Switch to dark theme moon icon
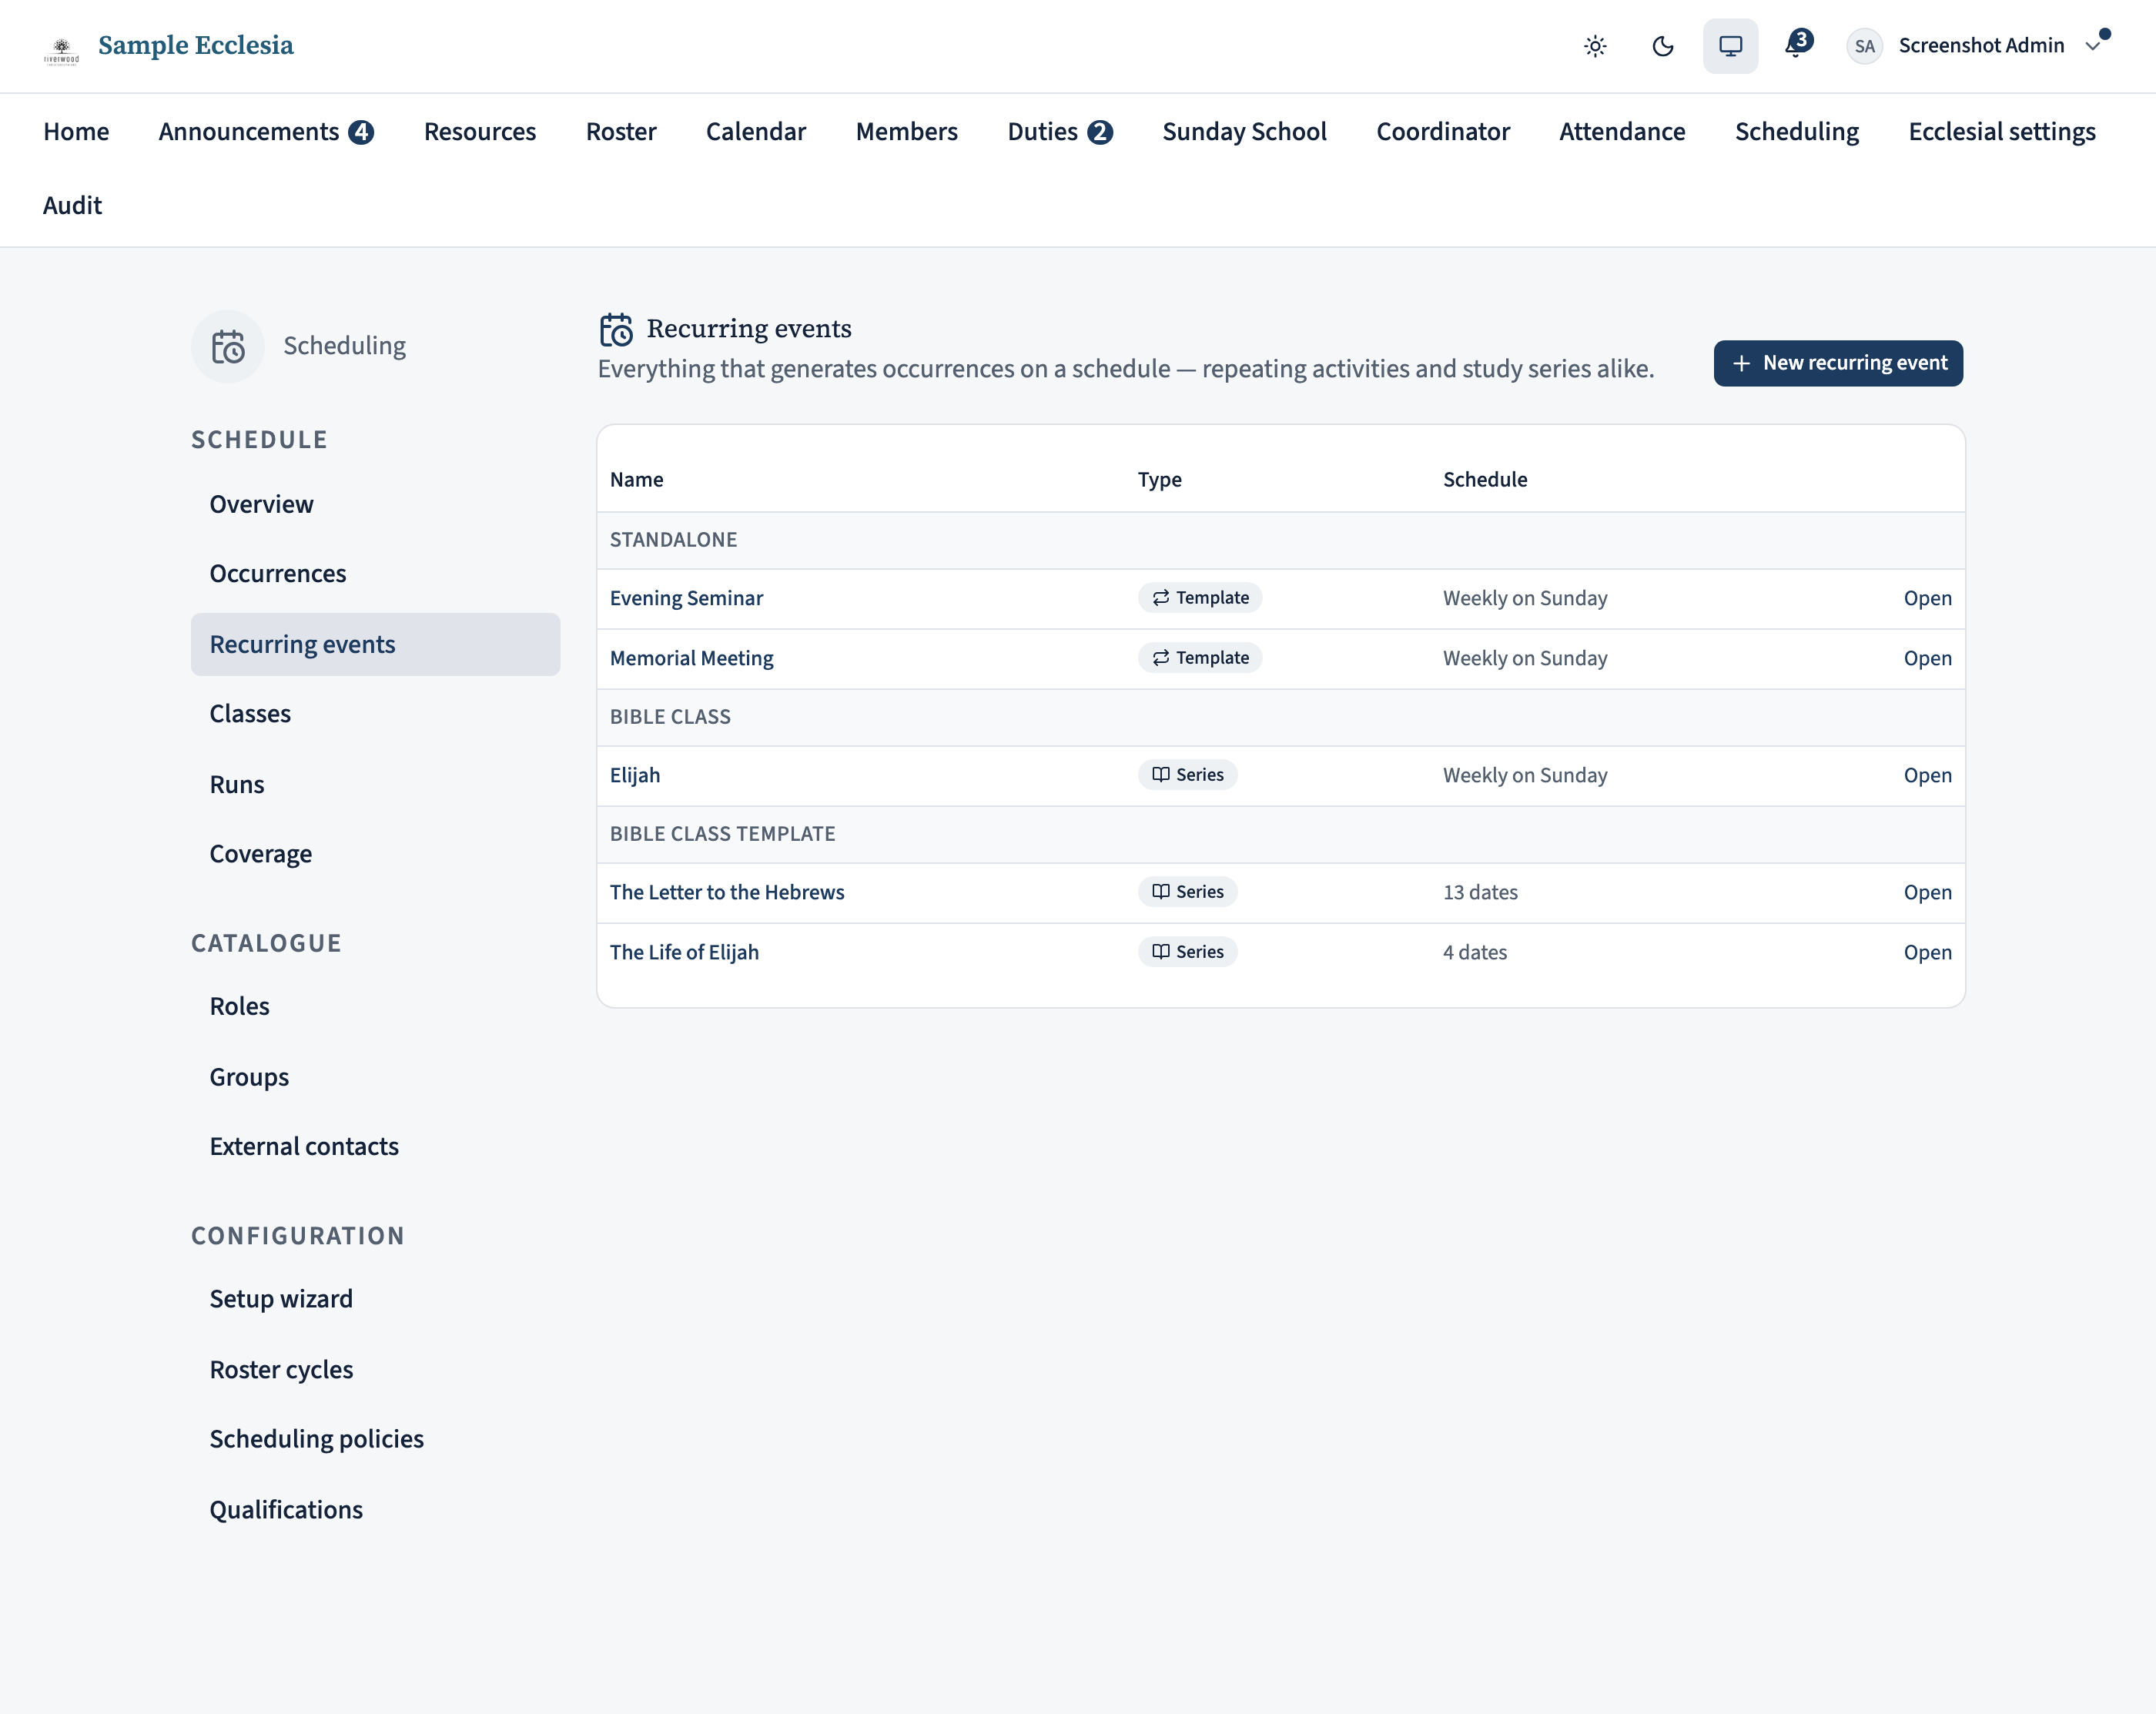Image resolution: width=2156 pixels, height=1714 pixels. coord(1663,46)
